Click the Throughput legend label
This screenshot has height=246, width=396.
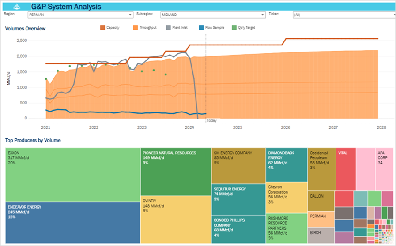148,27
